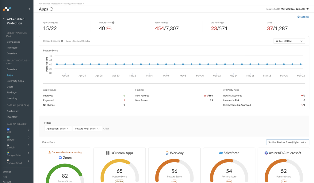Click the Workday icon on its card
Screen dimensions: 314x183
(x=167, y=153)
